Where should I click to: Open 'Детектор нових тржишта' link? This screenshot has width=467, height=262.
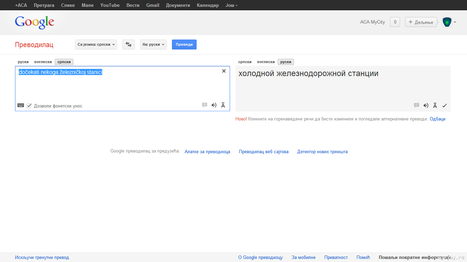(x=322, y=152)
